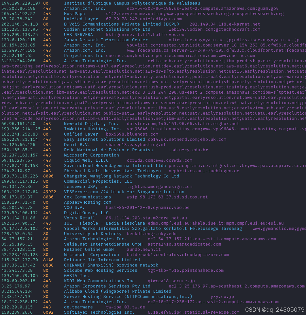The image size is (306, 315).
Task: Click Hetzner Online GmbH text
Action: (x=89, y=249)
